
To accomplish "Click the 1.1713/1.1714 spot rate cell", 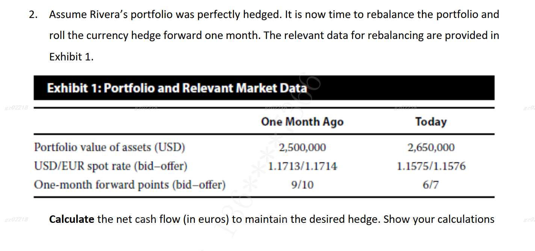I will click(x=302, y=166).
